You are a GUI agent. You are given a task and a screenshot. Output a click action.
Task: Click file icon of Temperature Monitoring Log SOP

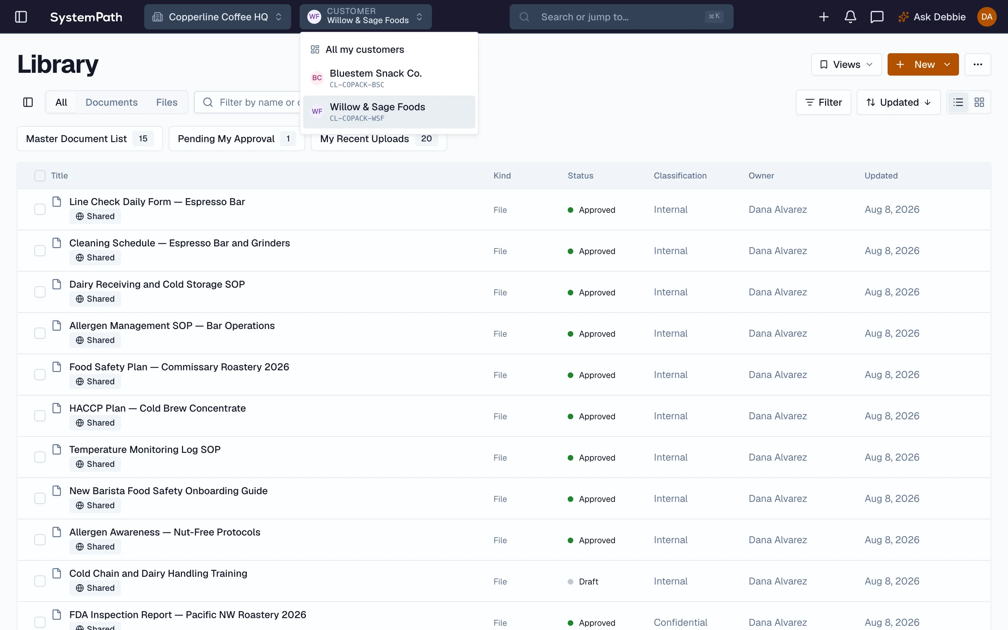(x=57, y=449)
